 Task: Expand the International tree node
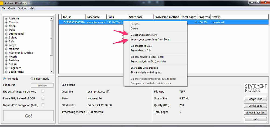[x=6, y=34]
